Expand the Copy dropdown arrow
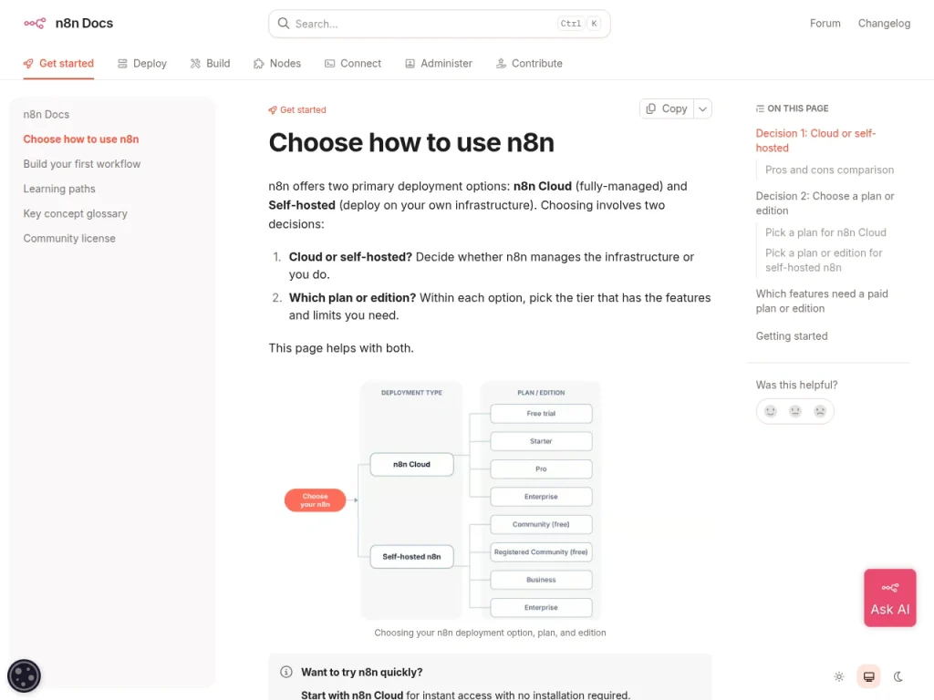934x700 pixels. click(x=703, y=109)
